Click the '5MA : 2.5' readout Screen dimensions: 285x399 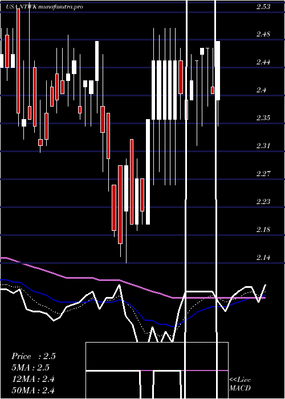[x=31, y=368]
